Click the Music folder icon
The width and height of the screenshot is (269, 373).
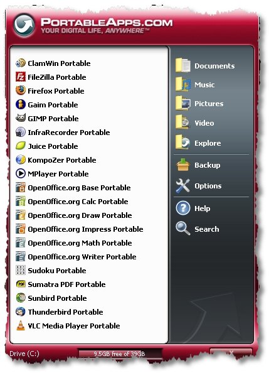(x=182, y=84)
